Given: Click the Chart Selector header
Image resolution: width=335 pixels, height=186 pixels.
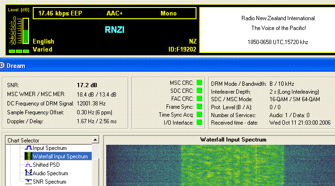Looking at the screenshot, I should [x=49, y=140].
